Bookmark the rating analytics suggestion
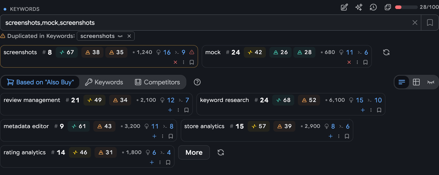The height and width of the screenshot is (175, 439). pos(168,162)
